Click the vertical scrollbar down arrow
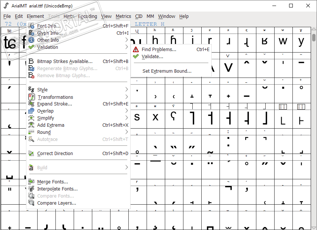The width and height of the screenshot is (317, 230). click(x=314, y=227)
